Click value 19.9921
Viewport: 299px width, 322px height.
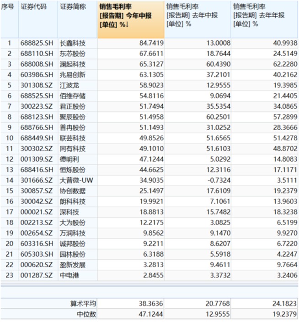pos(151,201)
